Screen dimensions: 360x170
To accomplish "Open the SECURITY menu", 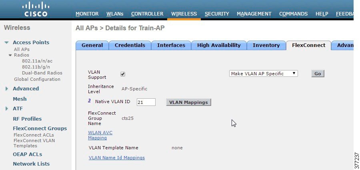I will (x=217, y=14).
